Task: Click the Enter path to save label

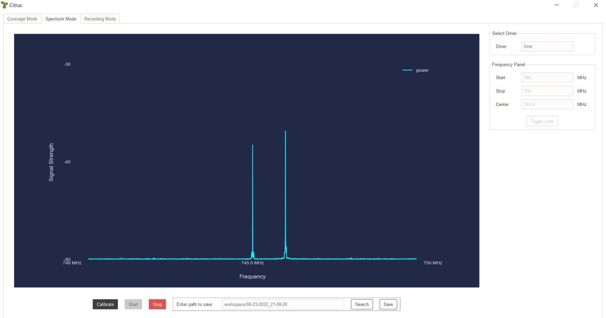Action: 195,304
